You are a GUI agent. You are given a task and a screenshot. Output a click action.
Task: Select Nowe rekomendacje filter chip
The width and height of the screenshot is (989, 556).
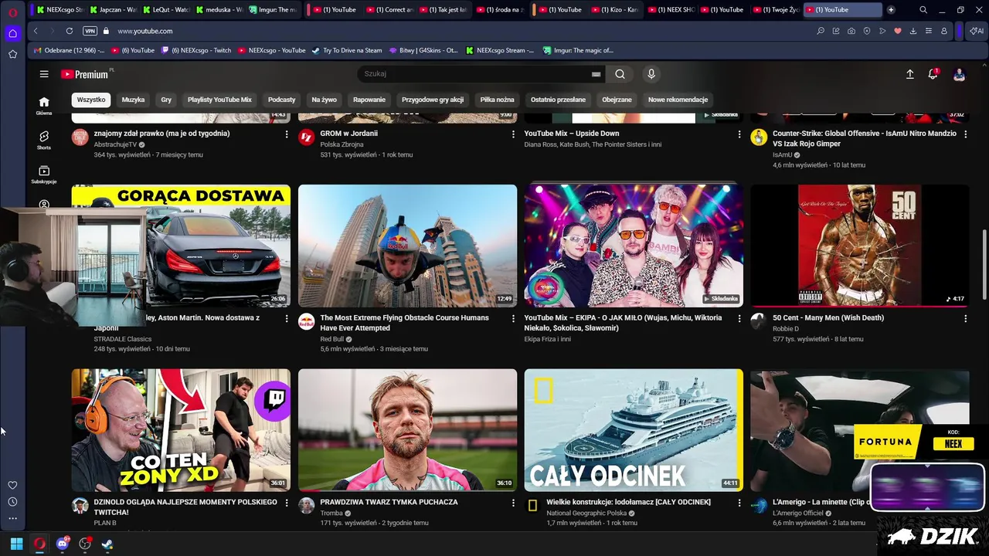[x=678, y=100]
